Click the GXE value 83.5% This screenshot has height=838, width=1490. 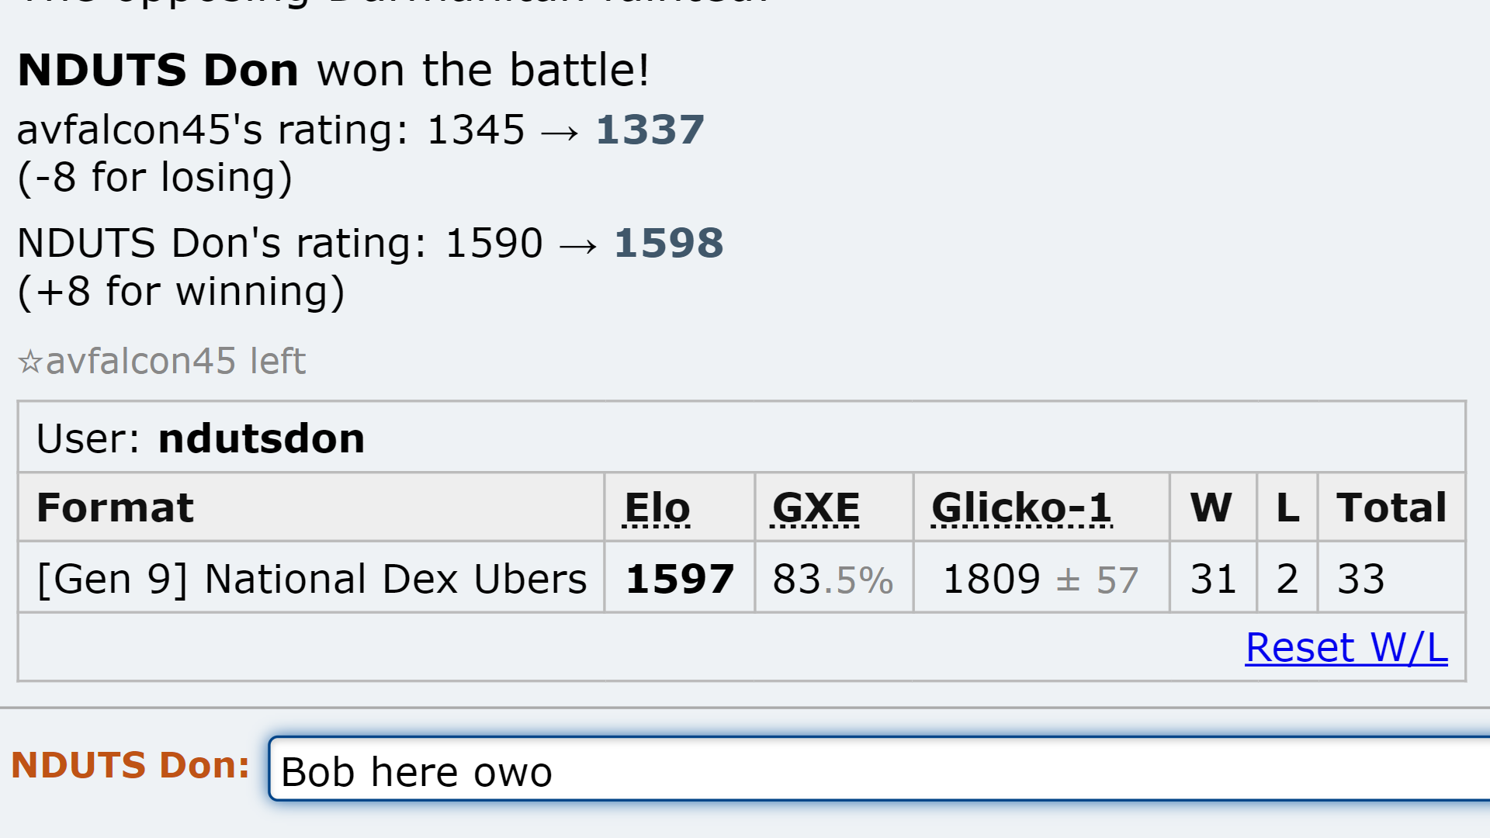pos(833,580)
